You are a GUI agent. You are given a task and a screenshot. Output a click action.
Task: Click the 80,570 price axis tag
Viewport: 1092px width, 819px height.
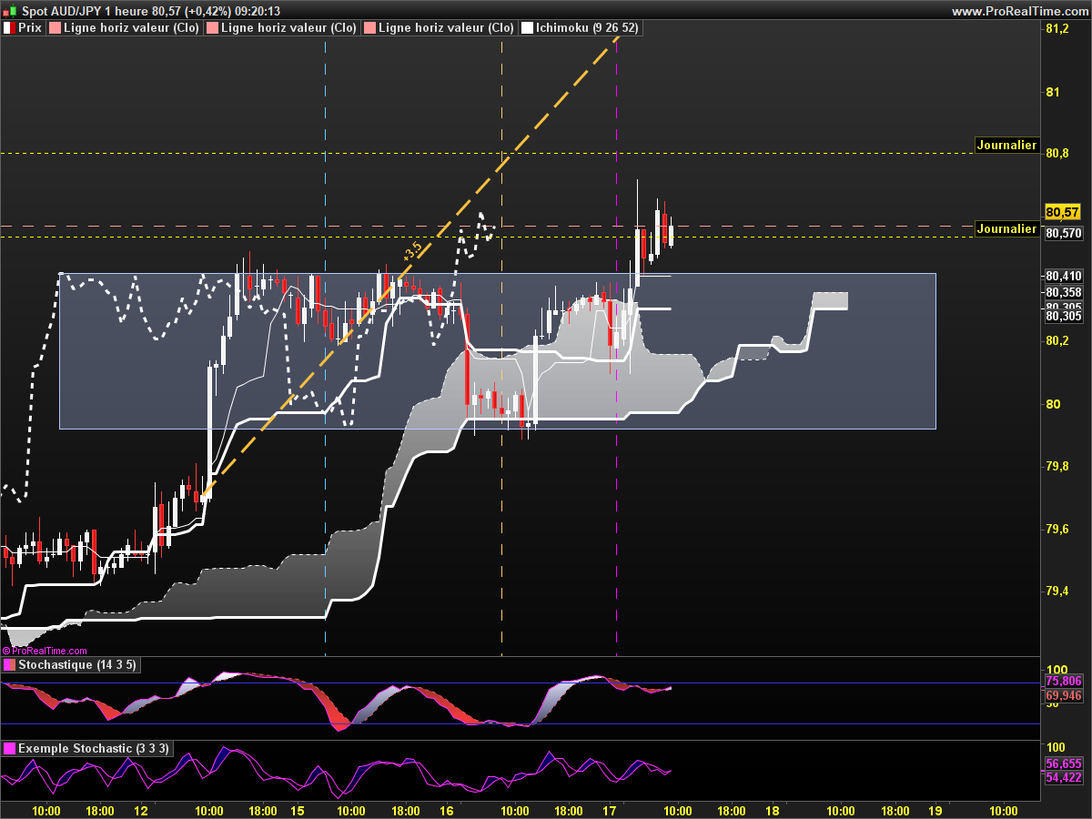(x=1064, y=233)
